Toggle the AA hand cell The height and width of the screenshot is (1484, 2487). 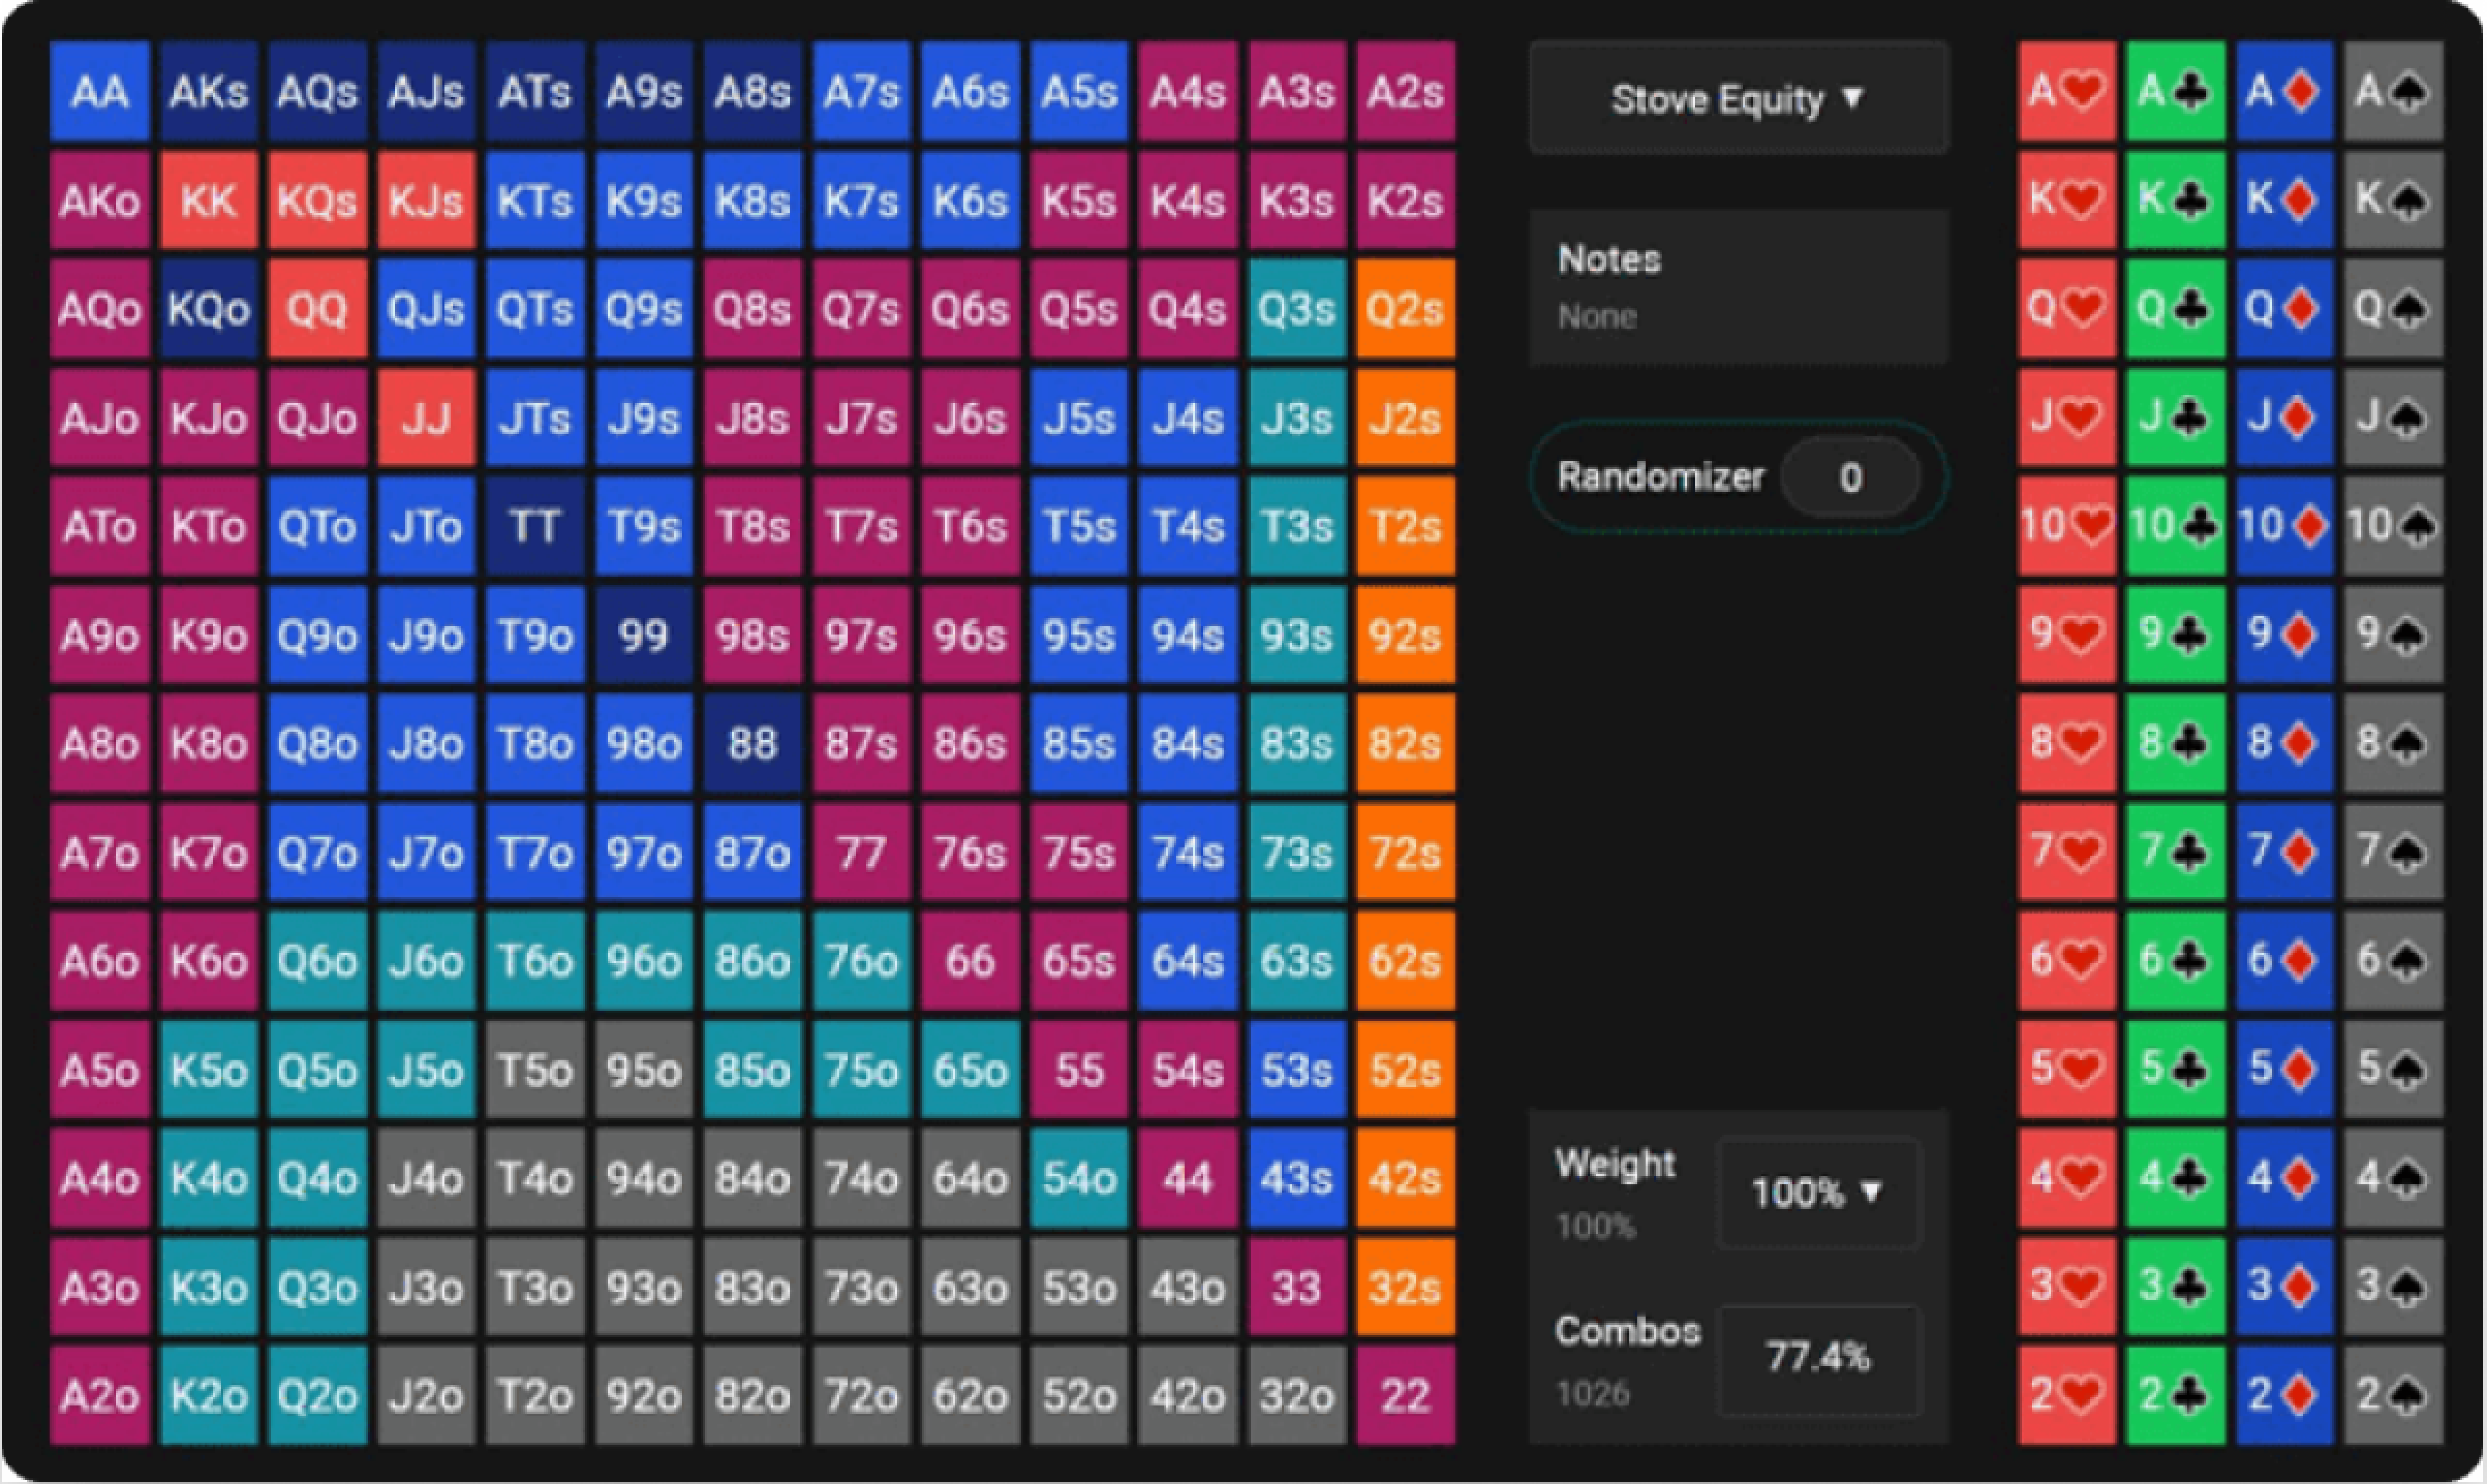(100, 92)
